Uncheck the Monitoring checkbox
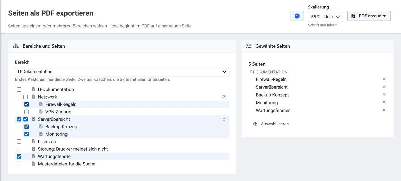 point(27,134)
